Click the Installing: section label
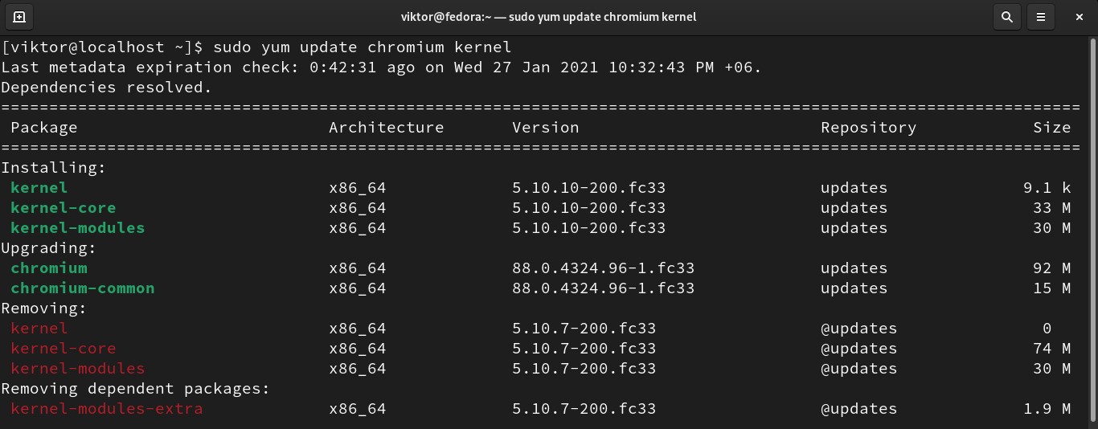The width and height of the screenshot is (1098, 429). click(x=53, y=168)
